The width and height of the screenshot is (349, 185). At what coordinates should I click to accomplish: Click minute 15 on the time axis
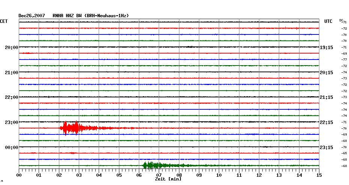pyautogui.click(x=319, y=175)
